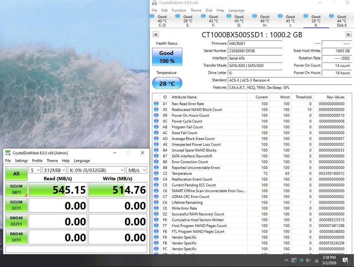Viewport: 354px width, 267px height.
Task: Open Settings menu in CrystalDiskMark
Action: coord(21,161)
